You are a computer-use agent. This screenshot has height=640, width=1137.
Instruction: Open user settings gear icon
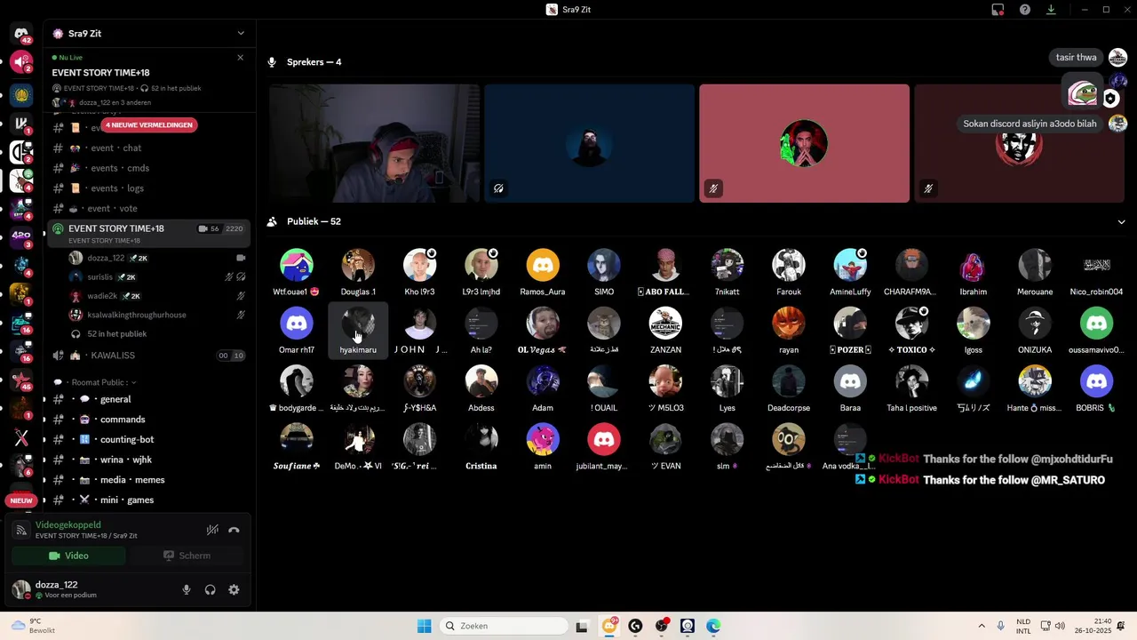(234, 589)
